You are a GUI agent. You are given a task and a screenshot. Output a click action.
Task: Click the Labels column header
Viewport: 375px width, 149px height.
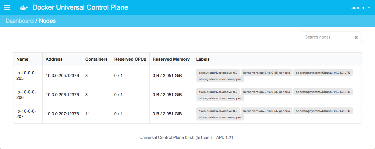[x=203, y=59]
